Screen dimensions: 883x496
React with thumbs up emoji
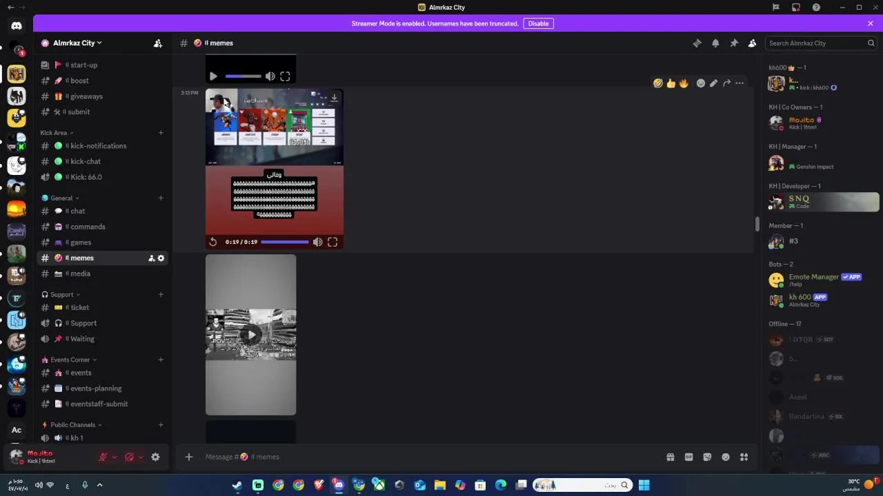pos(671,83)
